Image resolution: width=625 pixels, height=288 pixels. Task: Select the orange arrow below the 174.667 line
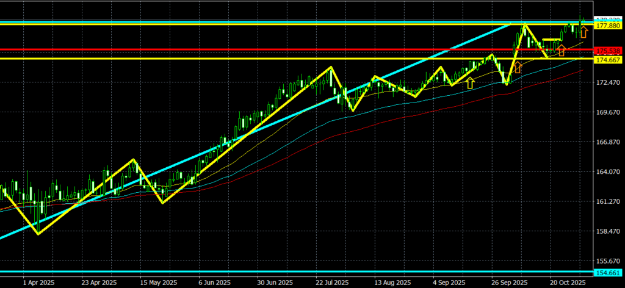click(518, 67)
